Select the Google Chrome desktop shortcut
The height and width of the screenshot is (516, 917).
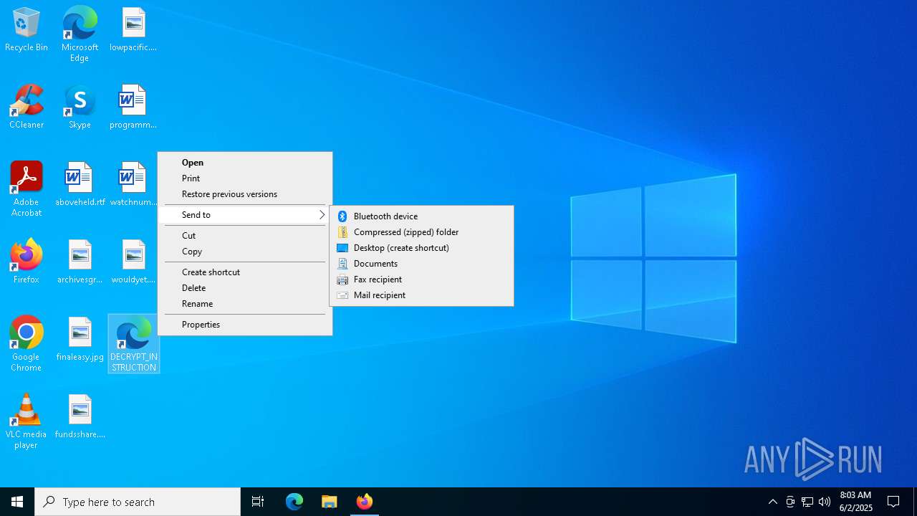point(27,344)
